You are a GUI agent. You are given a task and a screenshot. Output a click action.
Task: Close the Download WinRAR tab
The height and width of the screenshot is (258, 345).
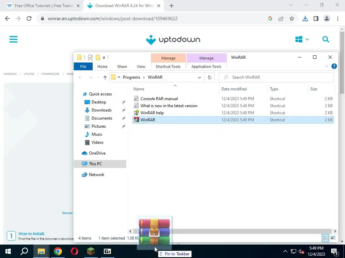coord(159,6)
